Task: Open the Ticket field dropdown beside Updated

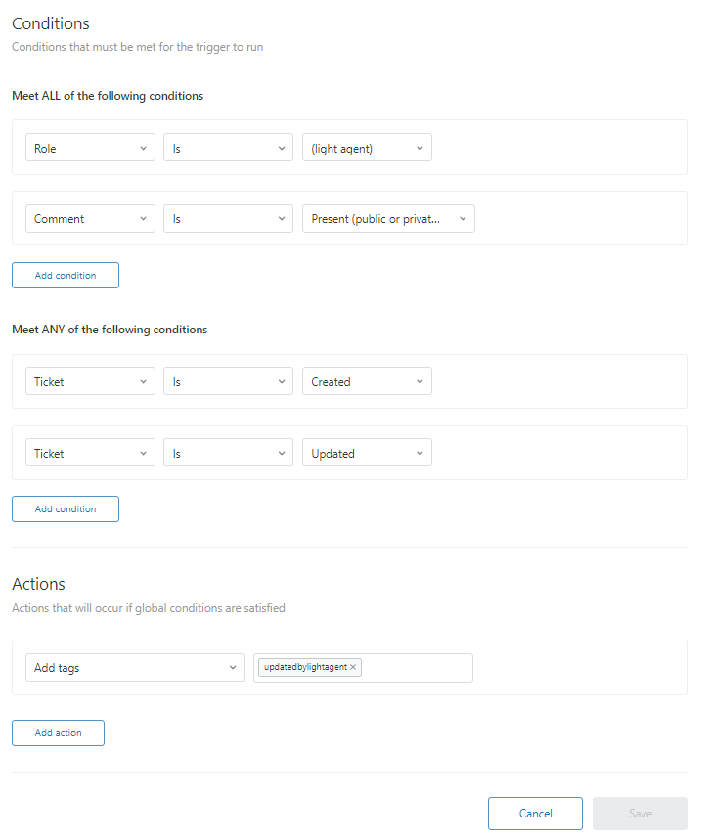Action: click(x=90, y=454)
